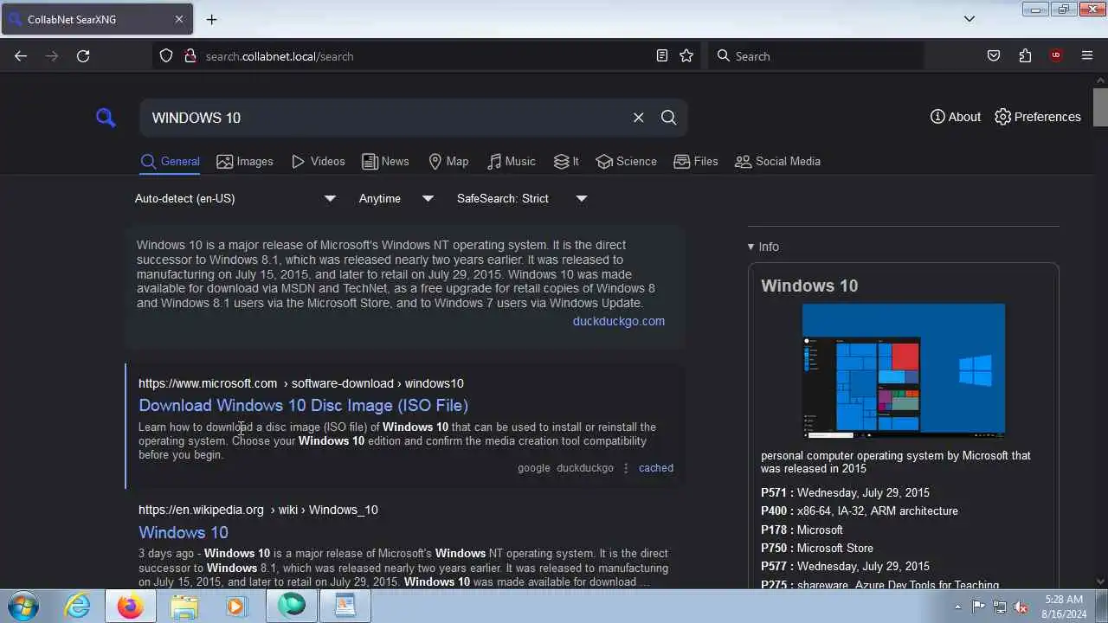Bookmark this page with star icon
The width and height of the screenshot is (1108, 623).
pos(686,55)
